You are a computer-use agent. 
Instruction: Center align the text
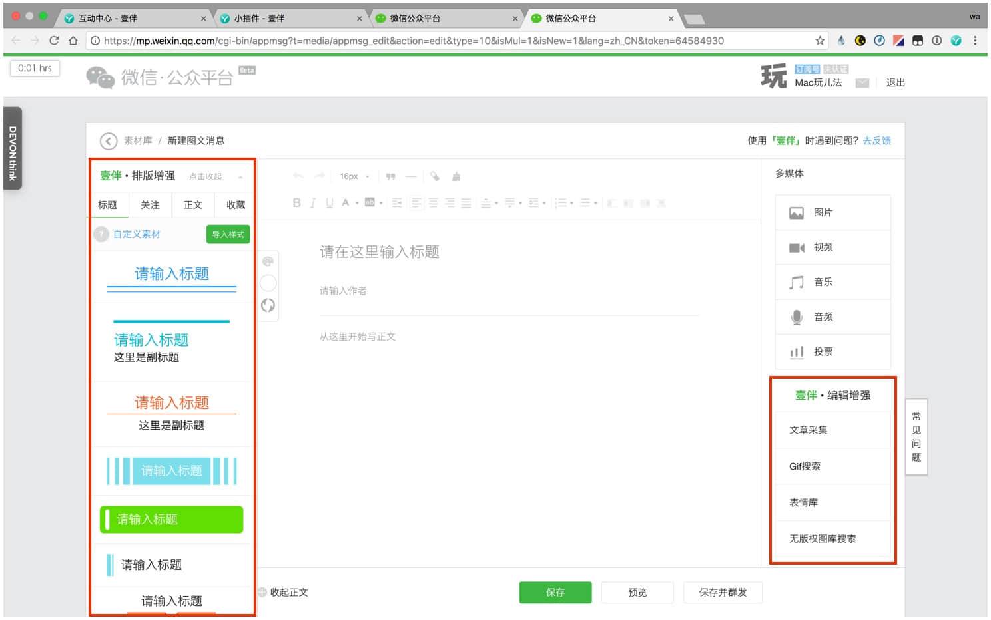[433, 203]
